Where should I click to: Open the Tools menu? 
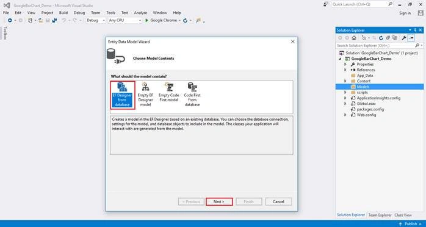tap(110, 13)
